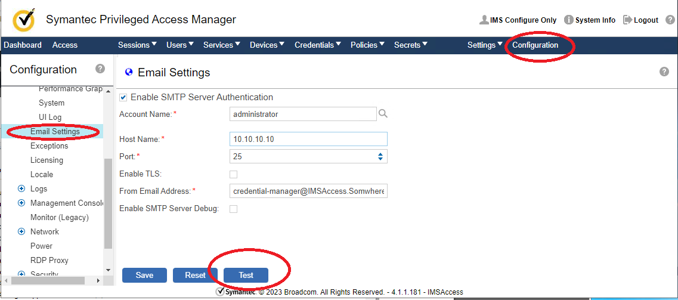Decrease the Port value with the down arrow
The image size is (678, 300).
(x=380, y=159)
